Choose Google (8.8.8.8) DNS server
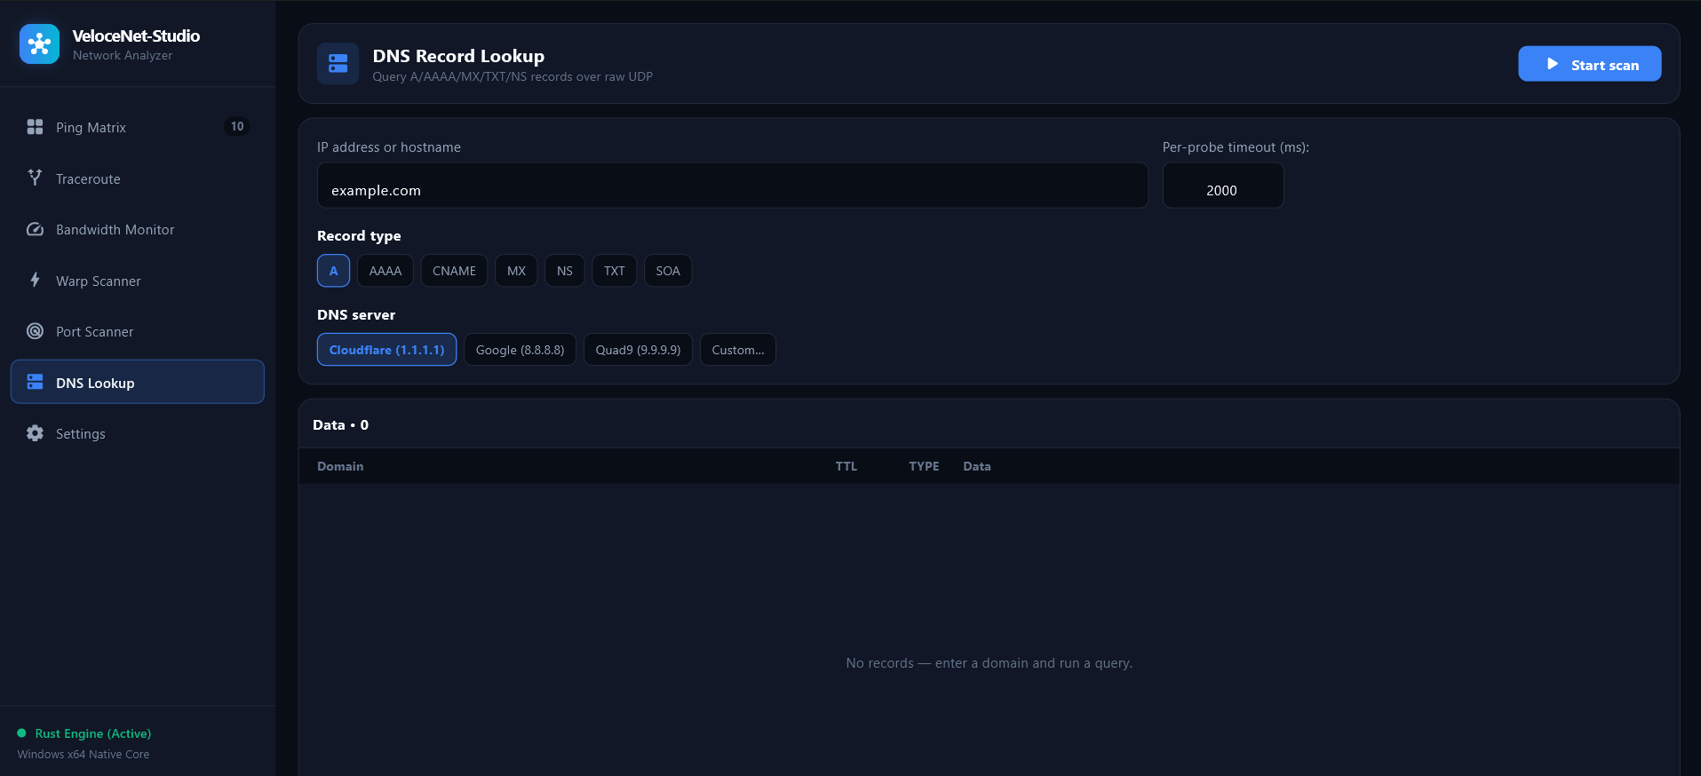1701x776 pixels. point(520,350)
